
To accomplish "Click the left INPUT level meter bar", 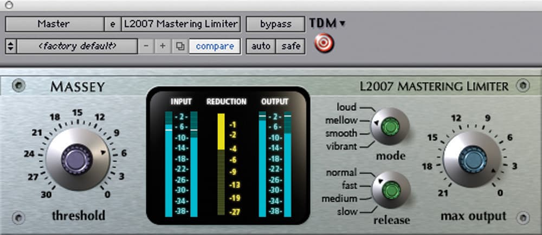I will point(169,164).
